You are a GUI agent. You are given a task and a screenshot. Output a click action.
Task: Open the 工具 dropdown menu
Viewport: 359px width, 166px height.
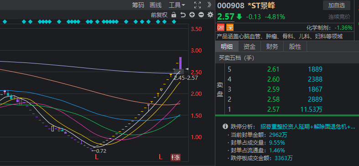pyautogui.click(x=177, y=5)
